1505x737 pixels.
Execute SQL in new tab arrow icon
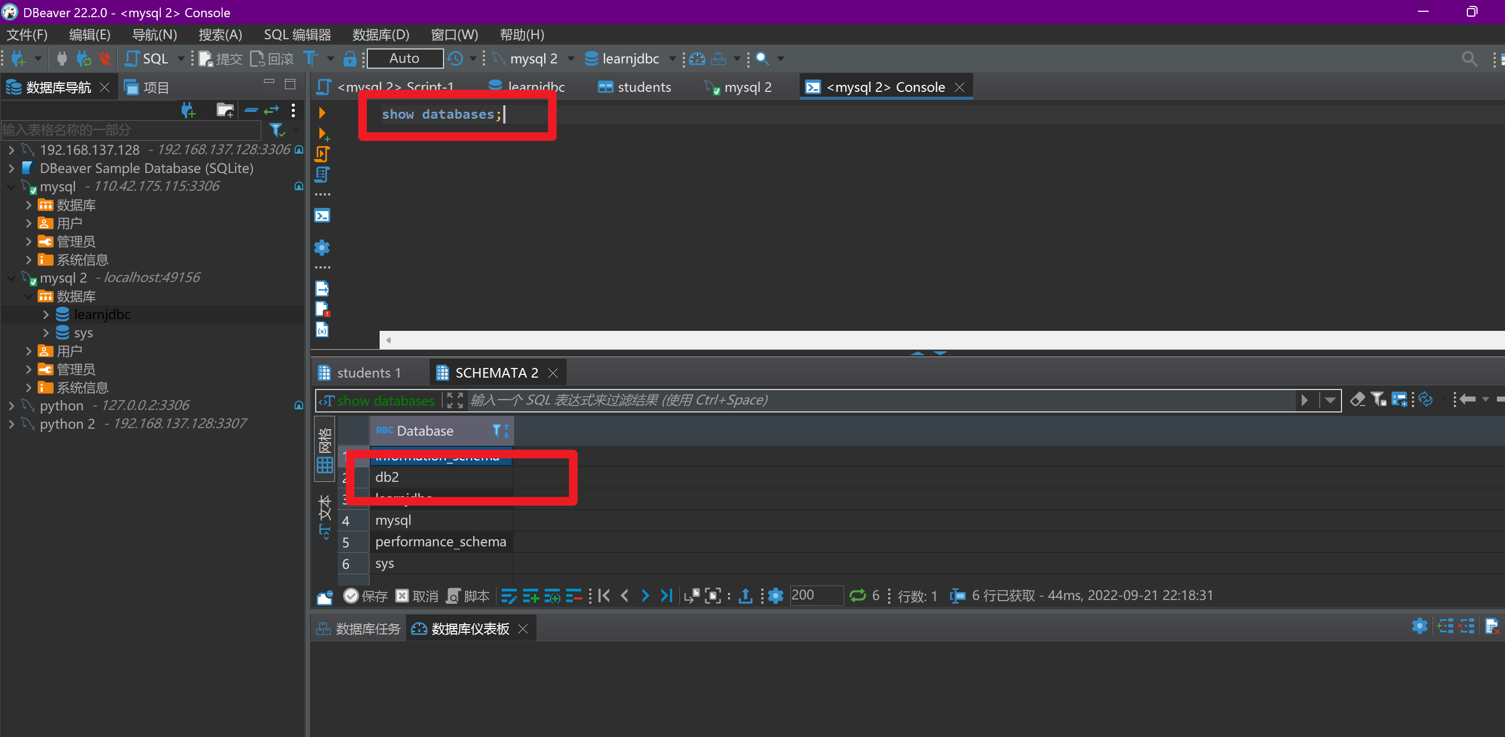[323, 134]
